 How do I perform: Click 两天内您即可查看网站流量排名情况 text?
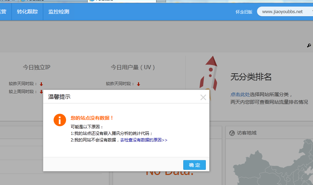[269, 102]
